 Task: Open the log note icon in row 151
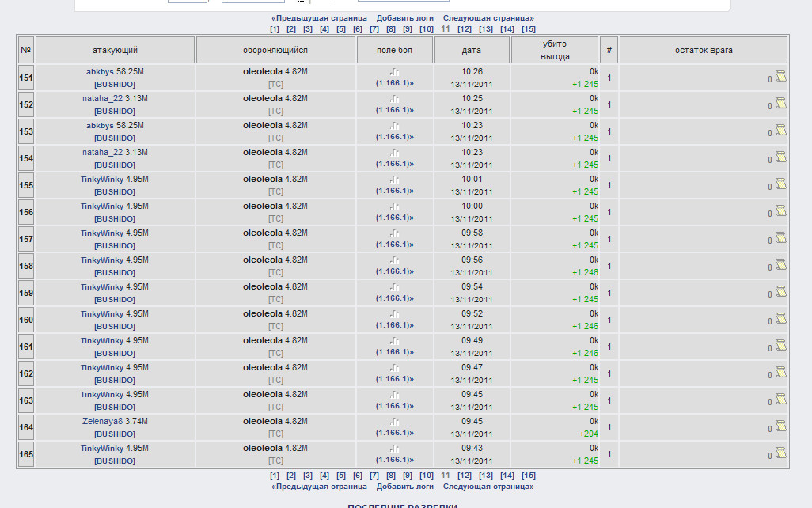click(780, 76)
